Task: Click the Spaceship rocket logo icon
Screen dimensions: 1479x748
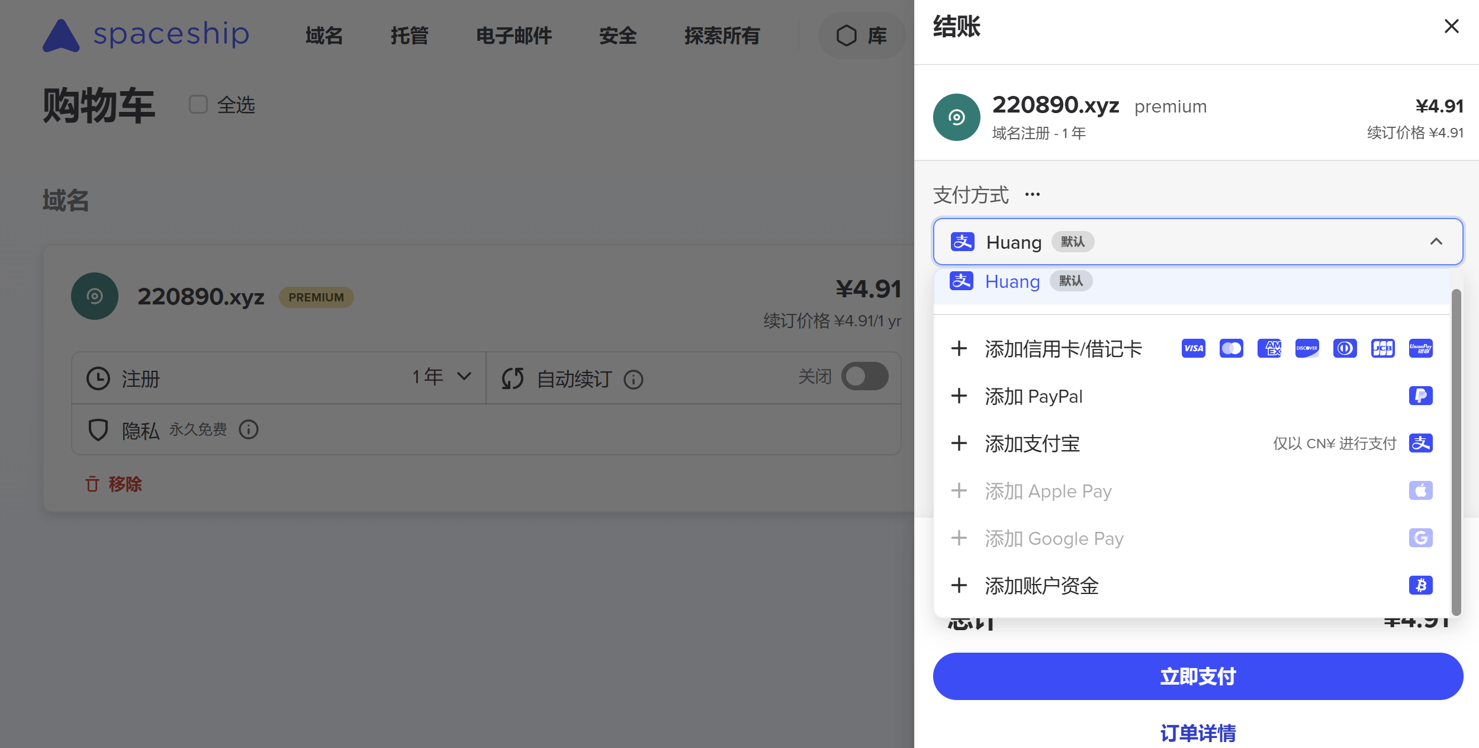Action: point(61,36)
